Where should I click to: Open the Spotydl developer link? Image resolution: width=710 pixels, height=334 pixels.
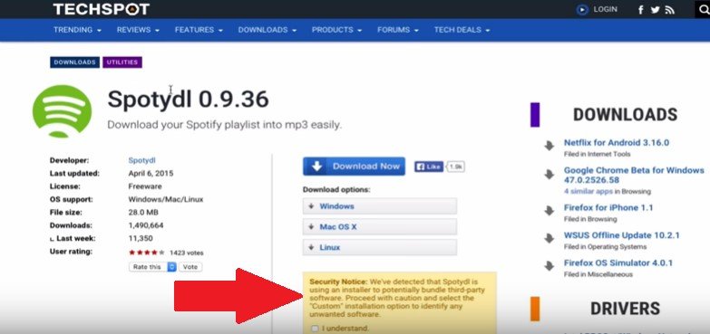[x=141, y=160]
